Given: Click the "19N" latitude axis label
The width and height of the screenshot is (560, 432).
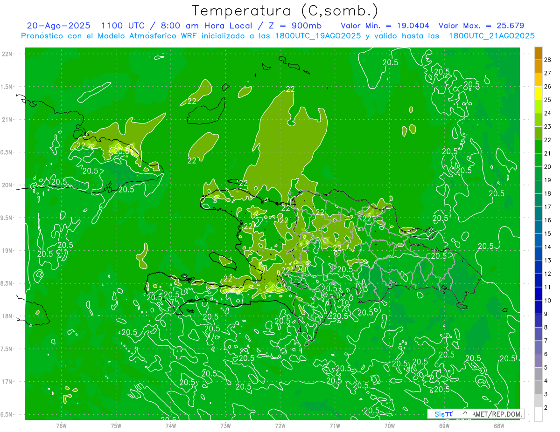Looking at the screenshot, I should tap(7, 251).
